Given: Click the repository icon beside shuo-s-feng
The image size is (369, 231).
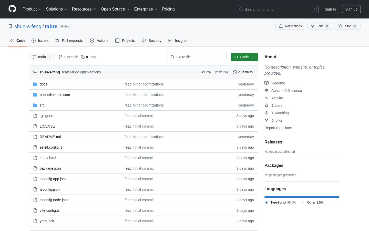Looking at the screenshot, I should [x=10, y=26].
